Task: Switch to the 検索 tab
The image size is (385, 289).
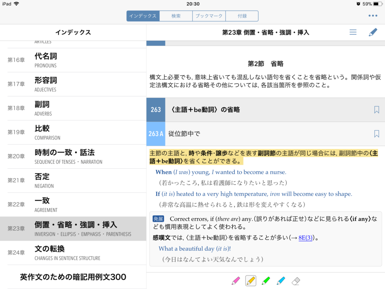Action: coord(176,16)
